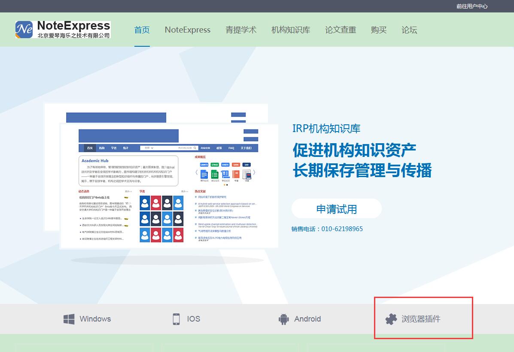
Task: Navigate to the 购买 page
Action: coord(379,30)
